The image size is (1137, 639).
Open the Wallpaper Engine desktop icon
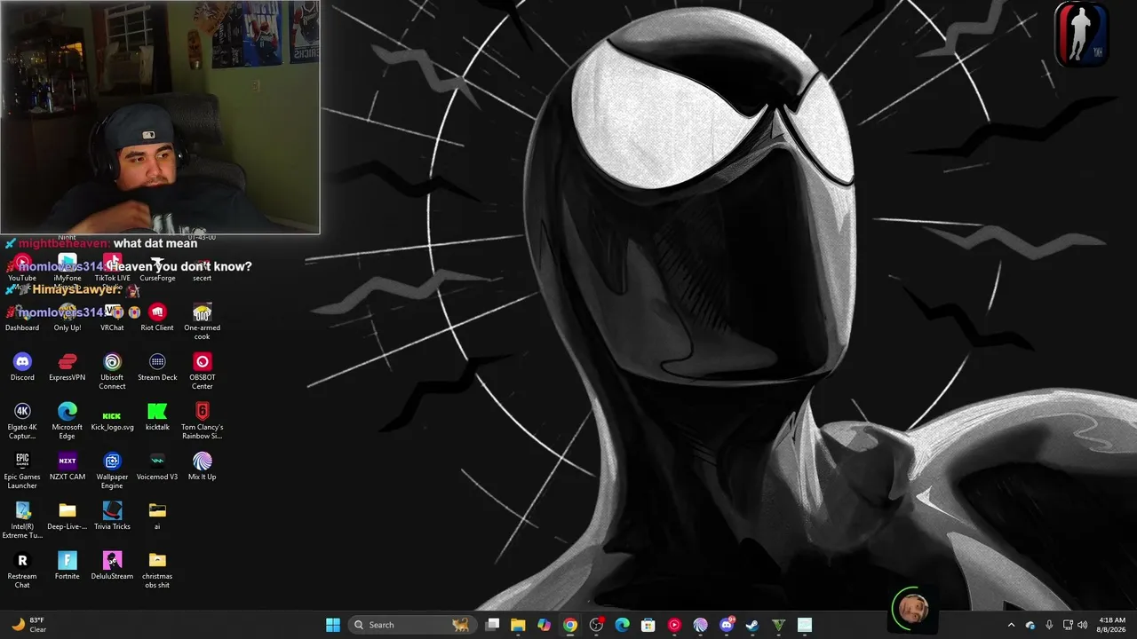coord(112,470)
